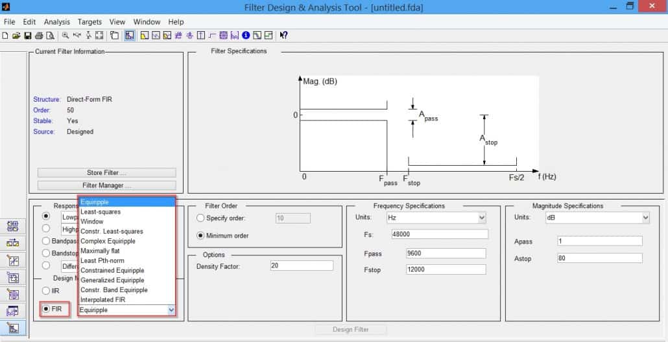Select the Lowpass response type radio button
The image size is (668, 342).
[46, 216]
